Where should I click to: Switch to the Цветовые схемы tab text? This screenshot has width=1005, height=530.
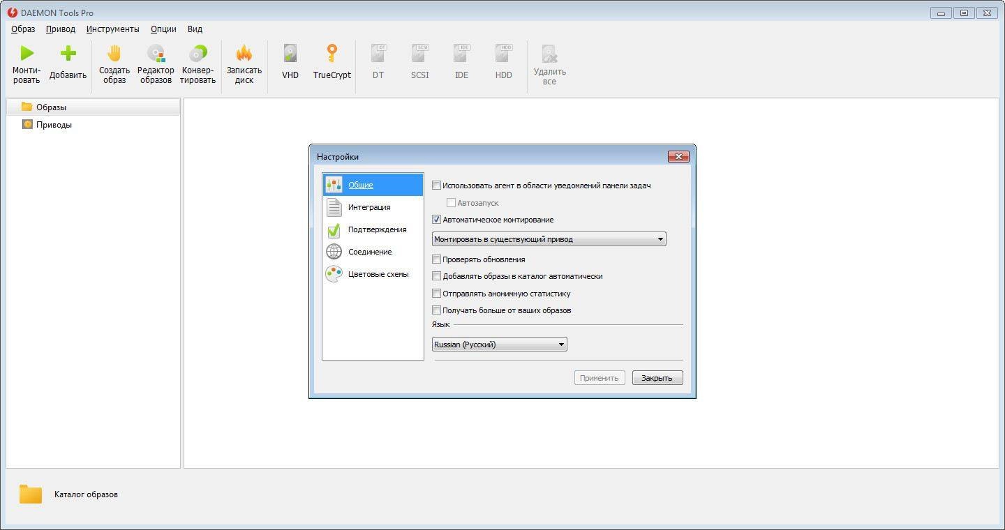378,274
